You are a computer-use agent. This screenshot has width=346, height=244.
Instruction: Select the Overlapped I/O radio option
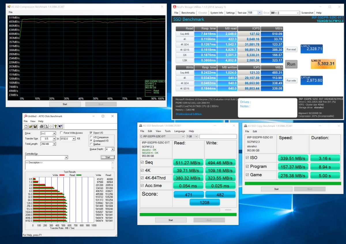coord(91,141)
